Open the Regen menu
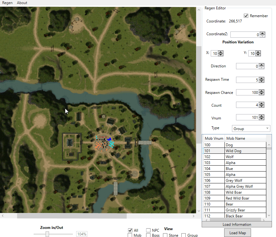 [x=7, y=3]
